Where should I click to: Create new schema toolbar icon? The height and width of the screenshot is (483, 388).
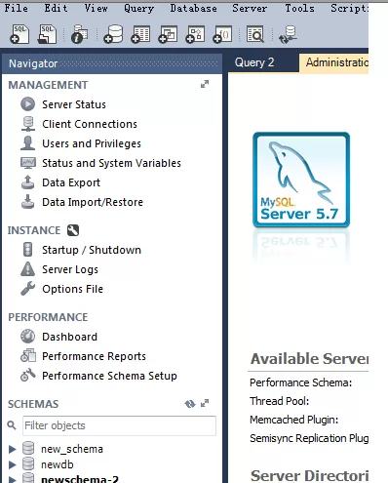[x=113, y=34]
